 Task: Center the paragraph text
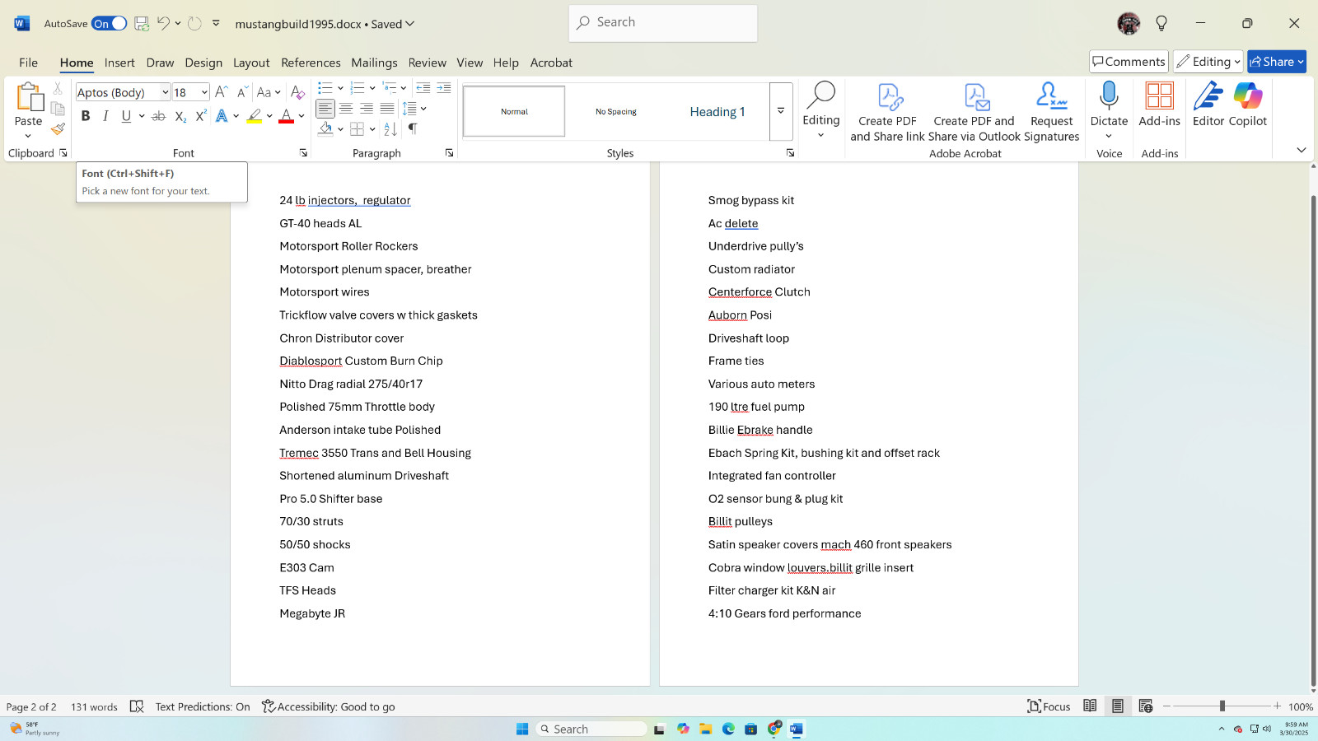tap(346, 109)
